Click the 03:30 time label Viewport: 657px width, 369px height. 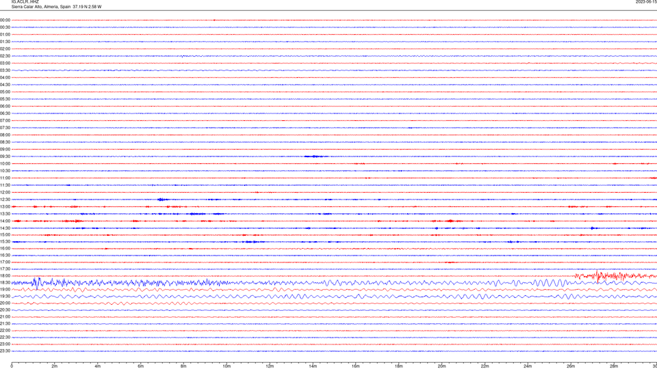(x=5, y=70)
